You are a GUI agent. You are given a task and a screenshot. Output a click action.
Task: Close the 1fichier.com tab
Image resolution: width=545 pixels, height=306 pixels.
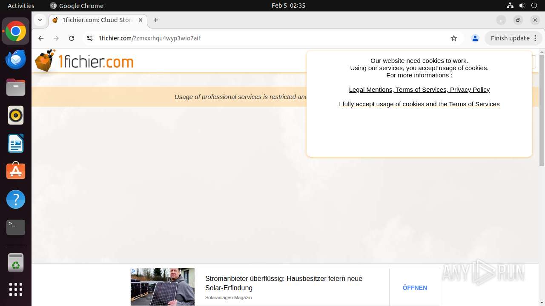pos(141,20)
